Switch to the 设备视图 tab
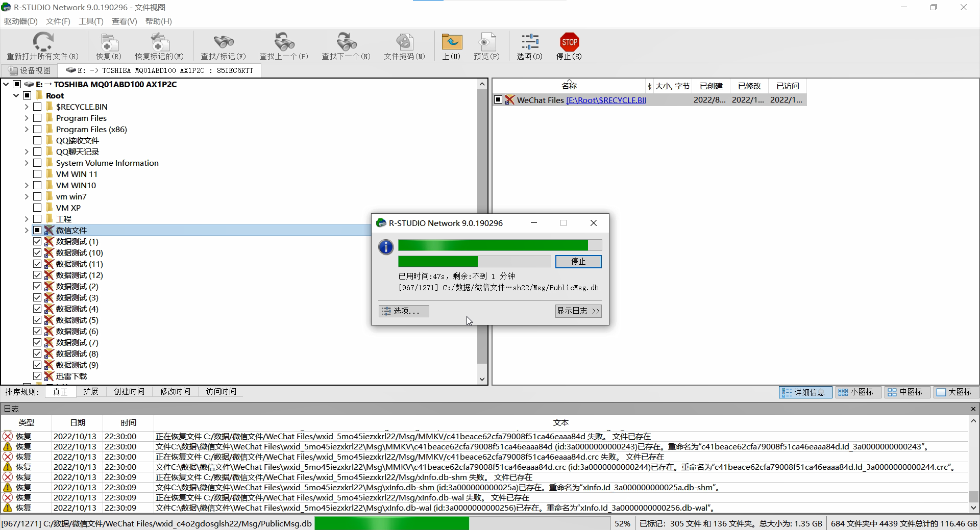980x530 pixels. (x=29, y=70)
